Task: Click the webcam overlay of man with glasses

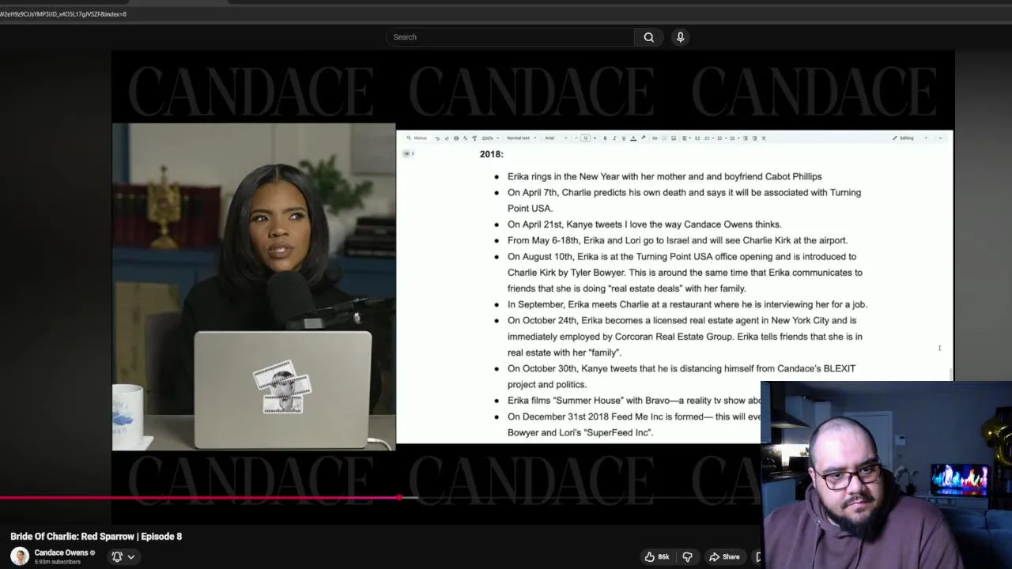Action: tap(886, 475)
